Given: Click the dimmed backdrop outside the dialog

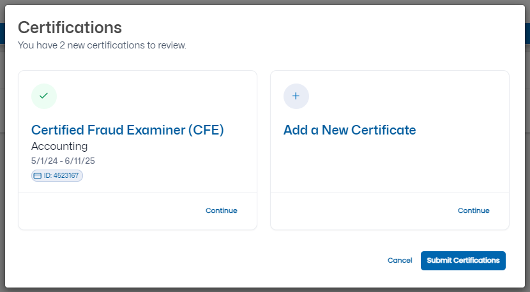Looking at the screenshot, I should pyautogui.click(x=3, y=159).
